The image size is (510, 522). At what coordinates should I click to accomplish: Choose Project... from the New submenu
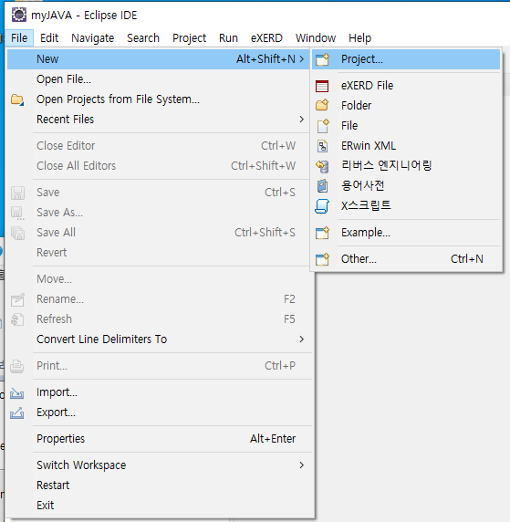coord(406,59)
